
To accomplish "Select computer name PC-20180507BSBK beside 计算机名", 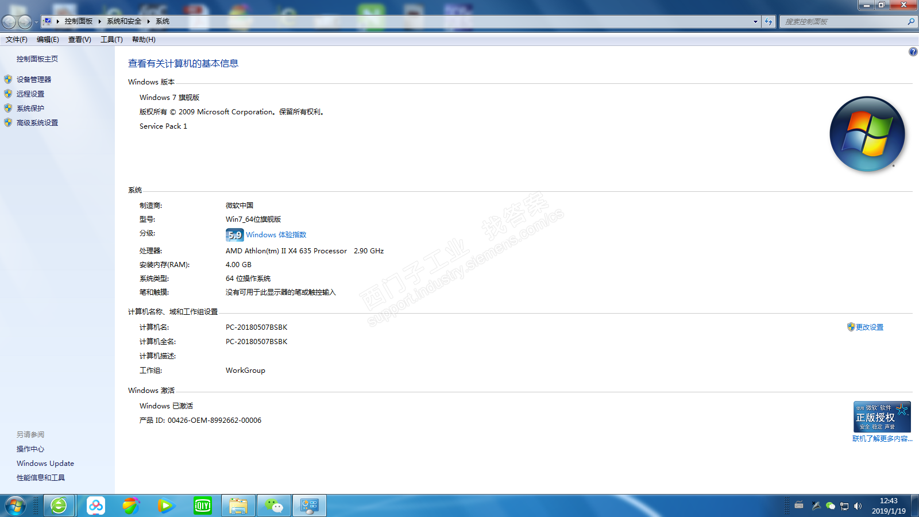I will coord(257,327).
